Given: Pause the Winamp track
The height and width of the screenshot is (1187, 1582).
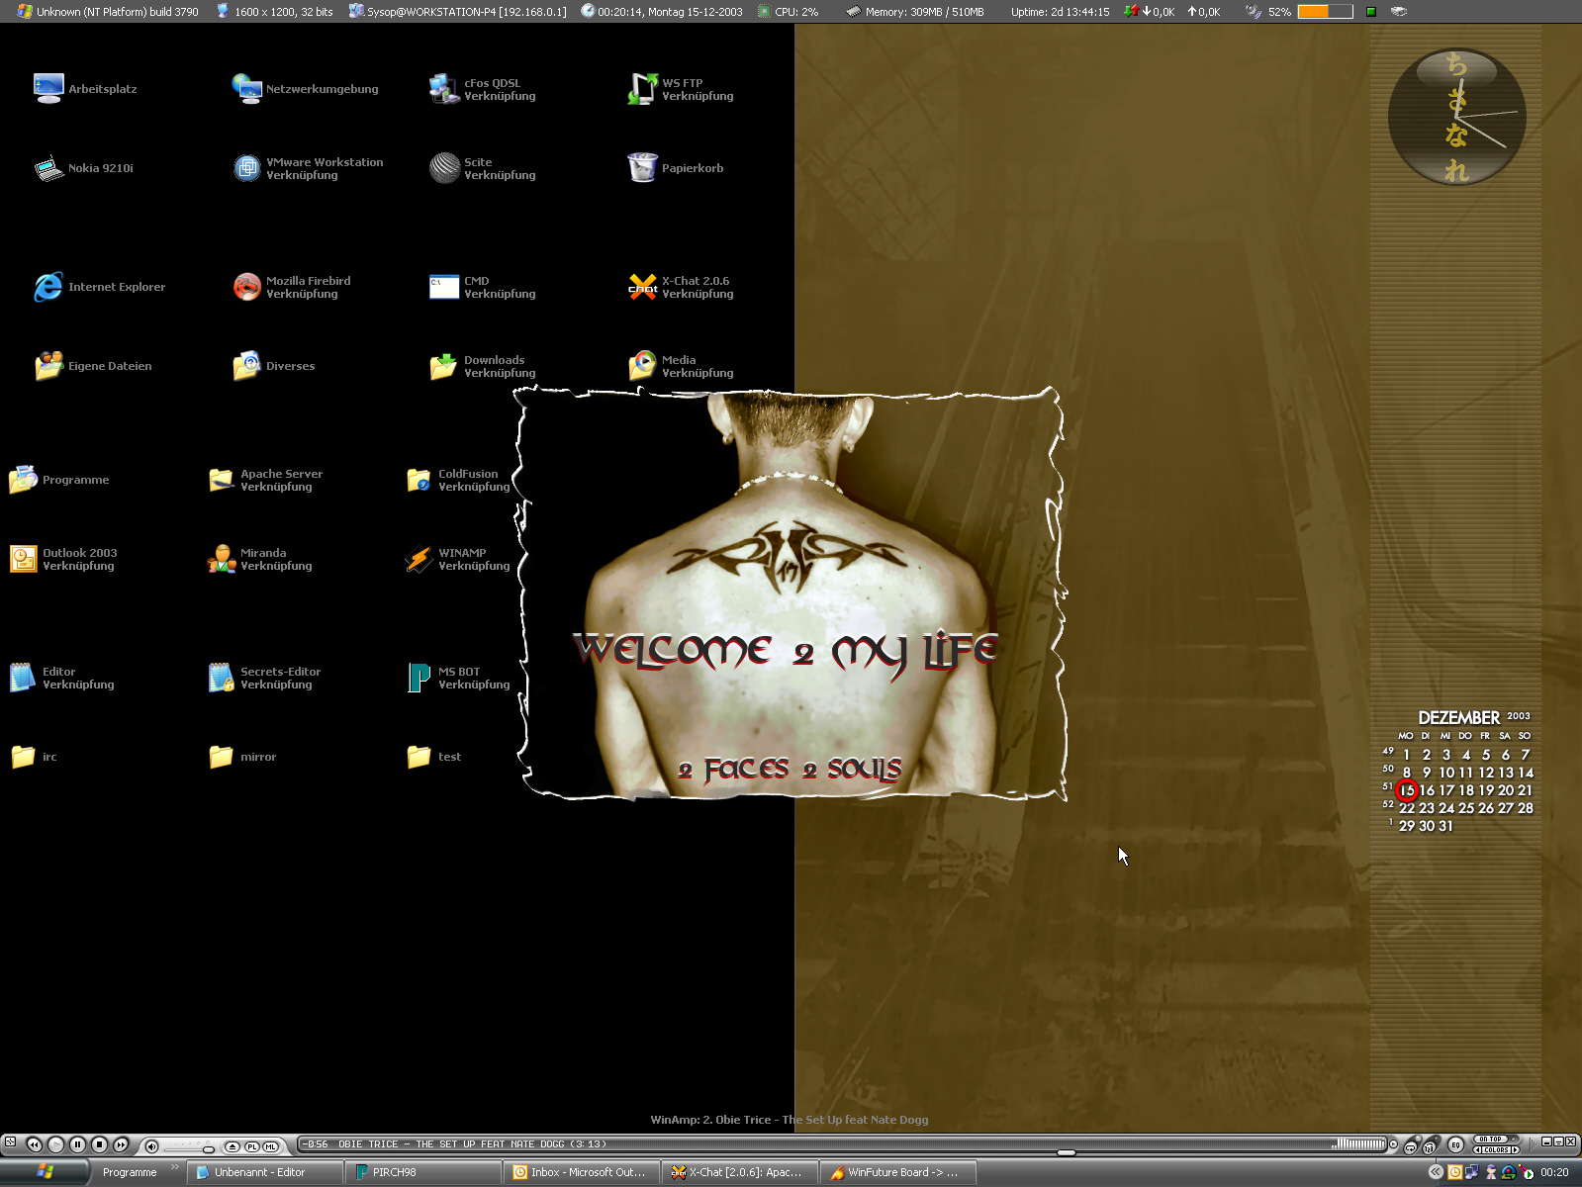Looking at the screenshot, I should click(77, 1144).
